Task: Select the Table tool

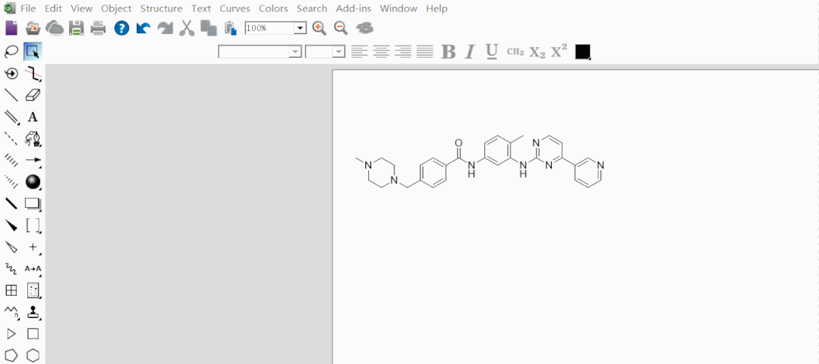Action: [x=11, y=290]
